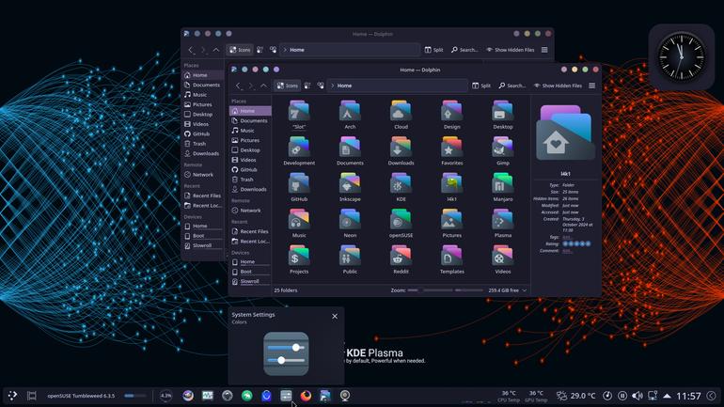Toggle Split view in front Dolphin

click(481, 86)
